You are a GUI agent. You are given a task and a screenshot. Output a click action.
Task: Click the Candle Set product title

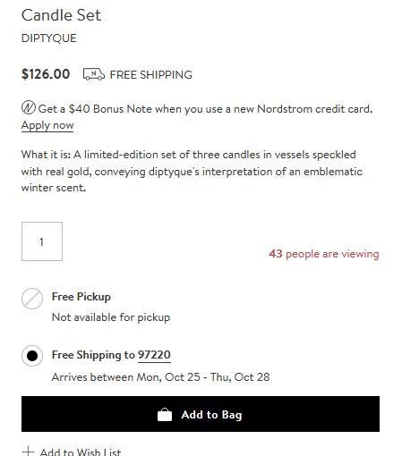[x=61, y=15]
